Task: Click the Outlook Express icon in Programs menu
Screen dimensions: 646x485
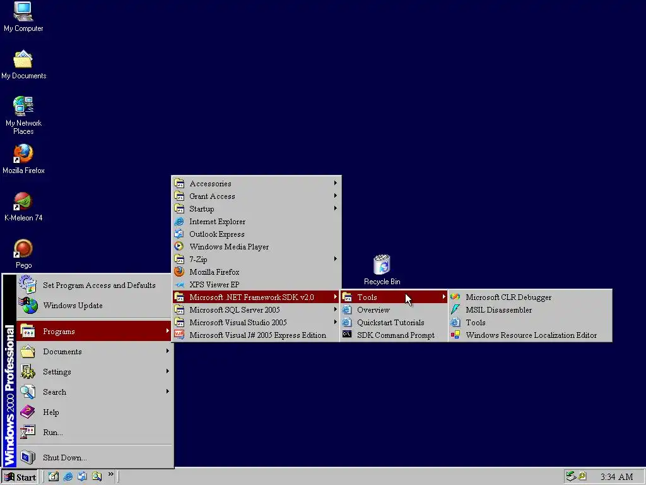Action: (x=179, y=234)
